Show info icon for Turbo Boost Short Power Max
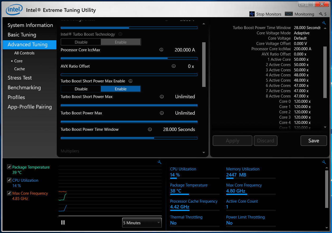 162,97
